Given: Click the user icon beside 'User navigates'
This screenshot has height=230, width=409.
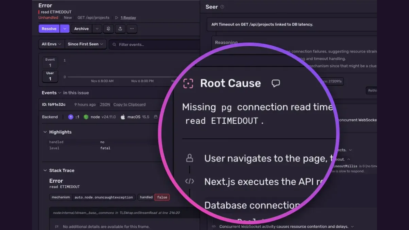Looking at the screenshot, I should click(x=190, y=158).
